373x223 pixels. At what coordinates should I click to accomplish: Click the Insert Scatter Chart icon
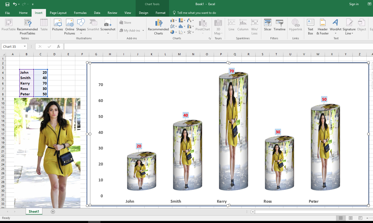point(181,32)
